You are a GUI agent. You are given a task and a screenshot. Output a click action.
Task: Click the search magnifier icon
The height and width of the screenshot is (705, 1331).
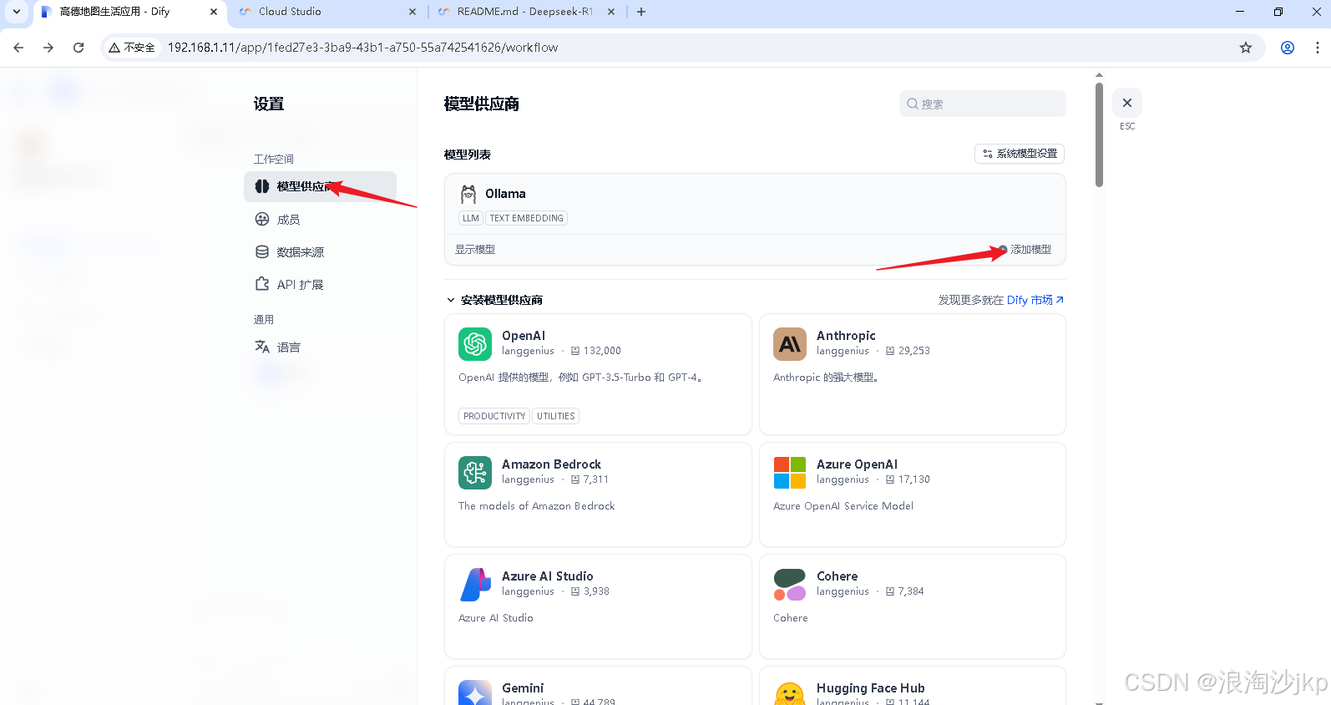click(x=913, y=104)
